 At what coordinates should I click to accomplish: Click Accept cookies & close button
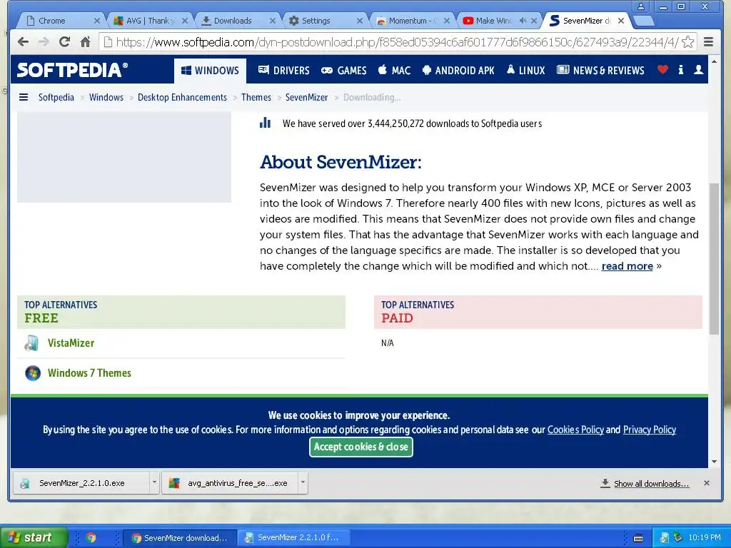click(361, 447)
